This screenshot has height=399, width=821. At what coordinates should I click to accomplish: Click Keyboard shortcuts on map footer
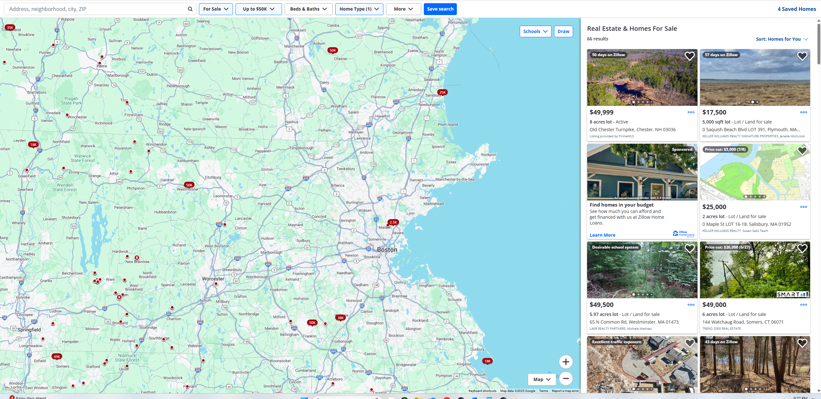tap(482, 391)
